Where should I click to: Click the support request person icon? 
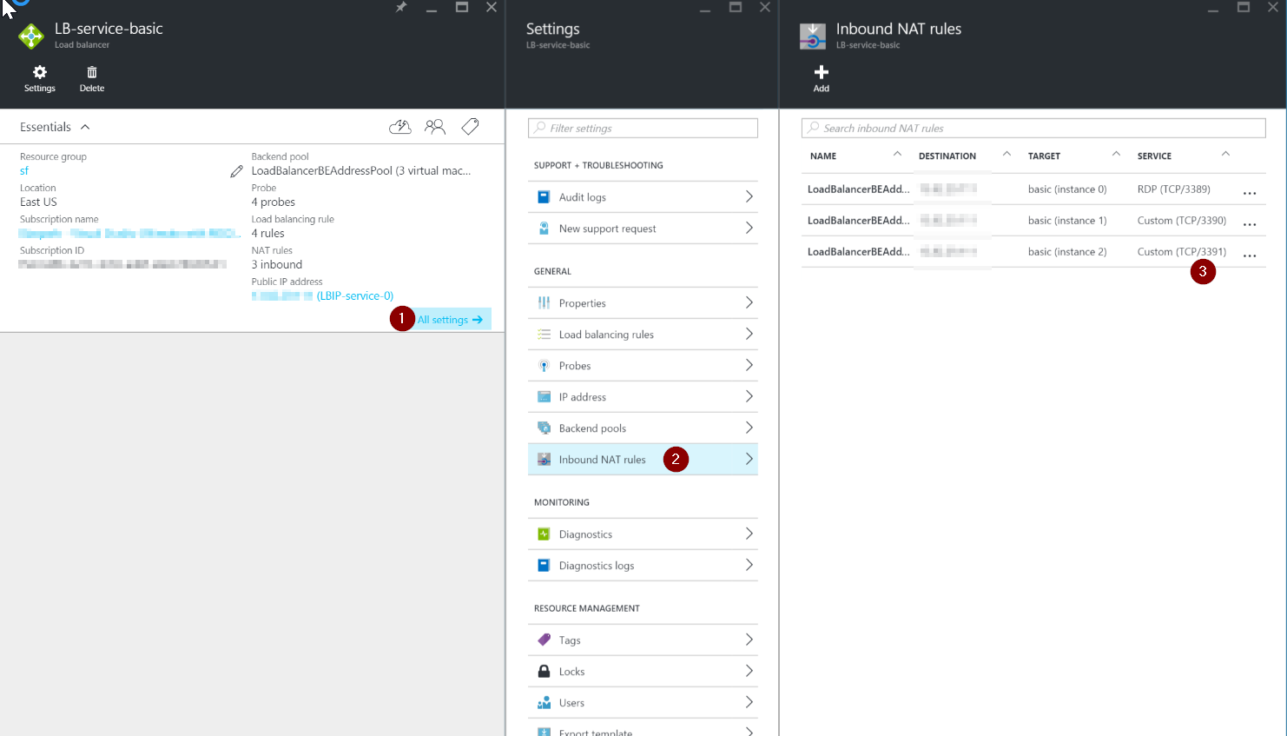click(x=544, y=229)
